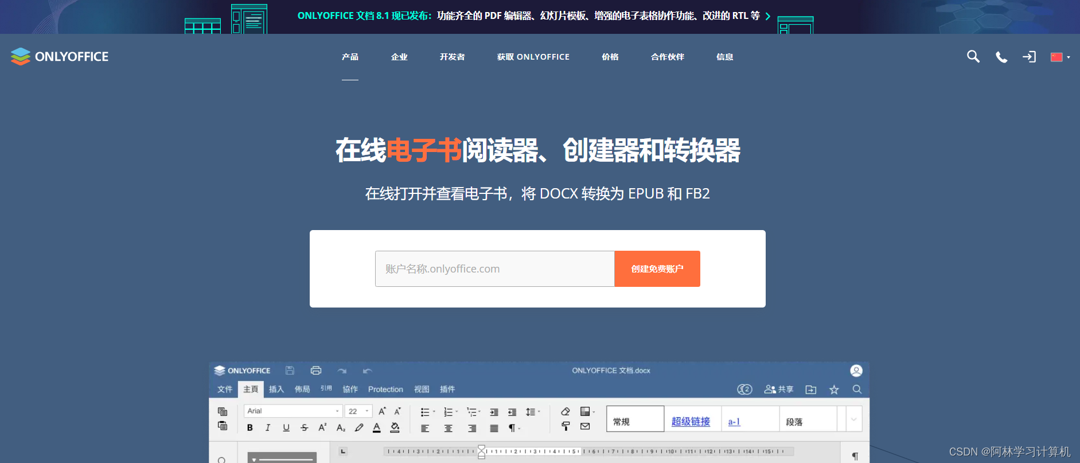Click the undo arrow in editor title bar
This screenshot has width=1080, height=463.
(368, 371)
